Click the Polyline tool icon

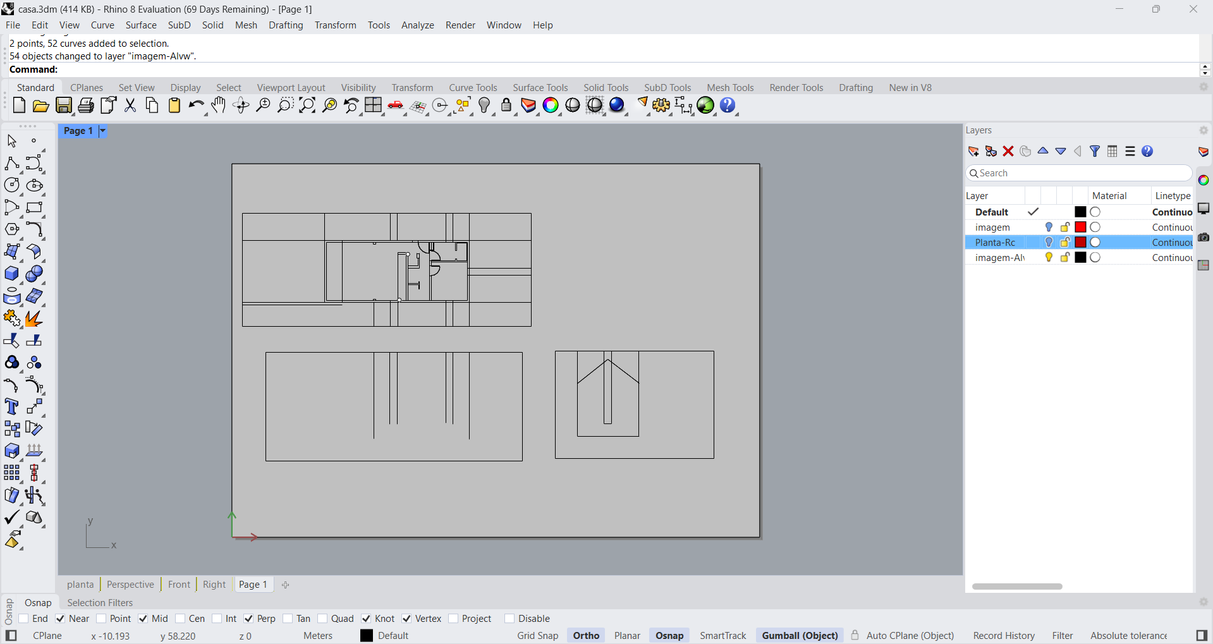pyautogui.click(x=11, y=163)
